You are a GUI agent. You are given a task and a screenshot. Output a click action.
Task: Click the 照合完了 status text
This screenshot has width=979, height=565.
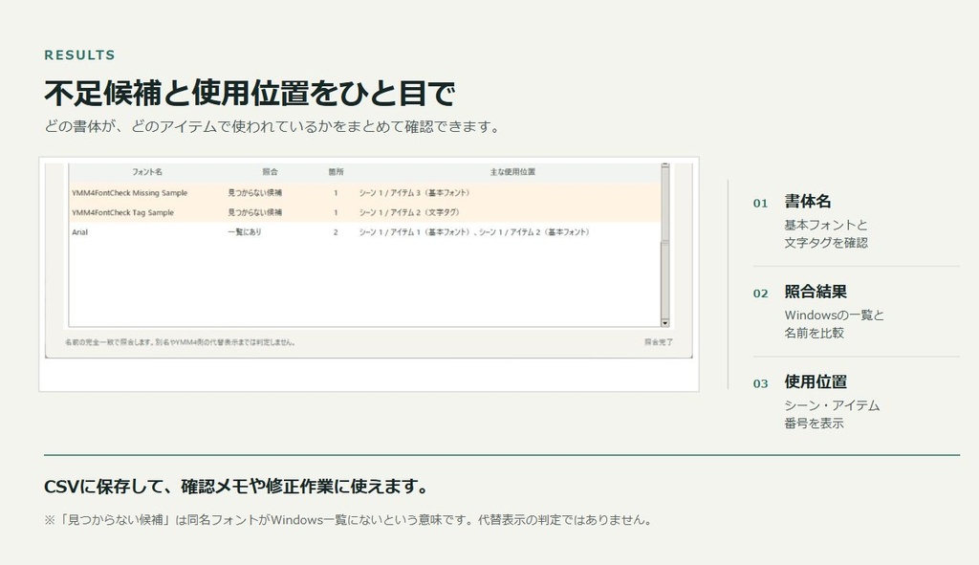click(x=659, y=342)
